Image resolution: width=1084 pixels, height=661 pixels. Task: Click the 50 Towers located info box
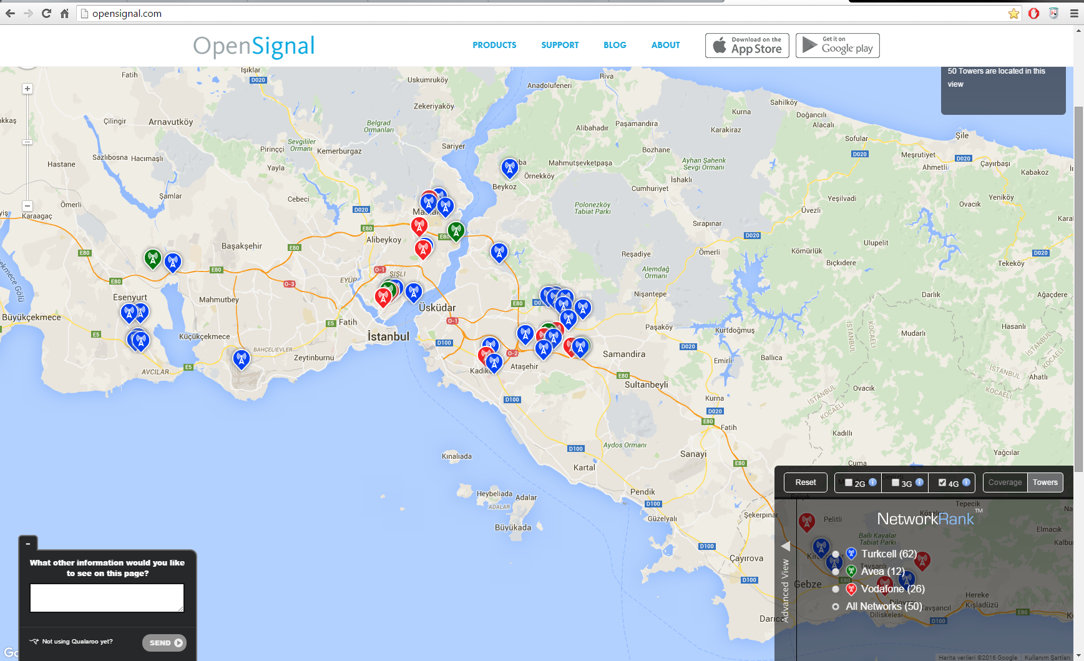pos(1003,91)
